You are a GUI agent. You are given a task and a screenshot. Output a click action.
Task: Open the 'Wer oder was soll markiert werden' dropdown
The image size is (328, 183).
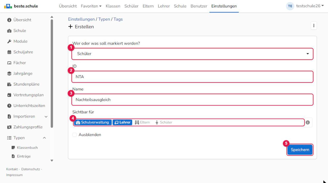[x=192, y=54]
